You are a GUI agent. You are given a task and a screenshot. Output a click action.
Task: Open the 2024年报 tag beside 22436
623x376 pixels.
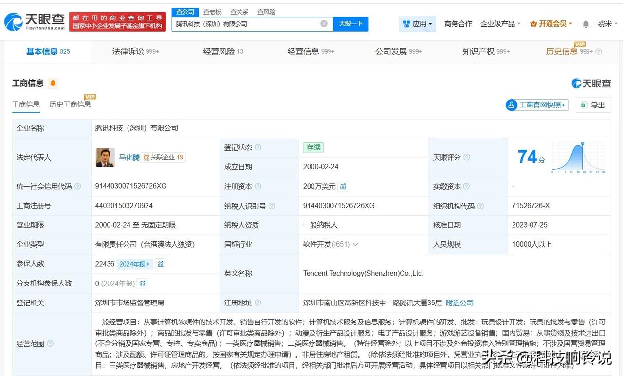pos(135,264)
